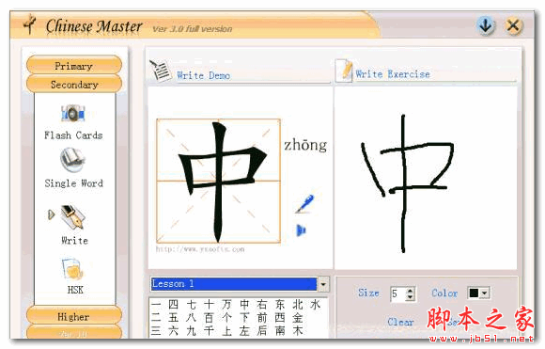Select character 西 in lesson list
The image size is (545, 349).
coord(280,318)
